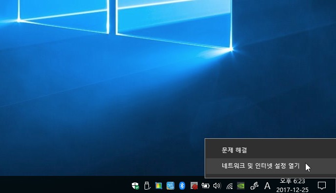
Task: Open the colorful display graphics tray icon
Action: [x=159, y=186]
